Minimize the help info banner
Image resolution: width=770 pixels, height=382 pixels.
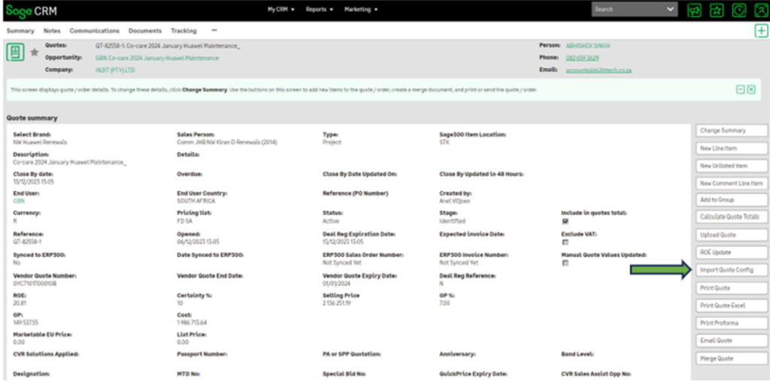740,89
